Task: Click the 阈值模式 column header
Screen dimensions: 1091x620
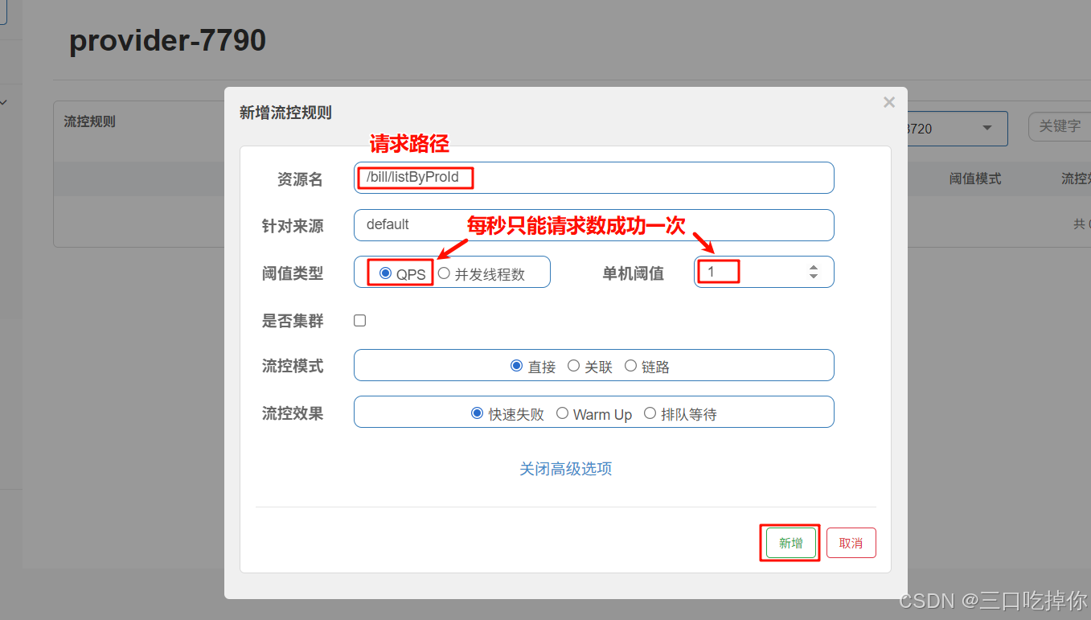Action: pyautogui.click(x=975, y=179)
